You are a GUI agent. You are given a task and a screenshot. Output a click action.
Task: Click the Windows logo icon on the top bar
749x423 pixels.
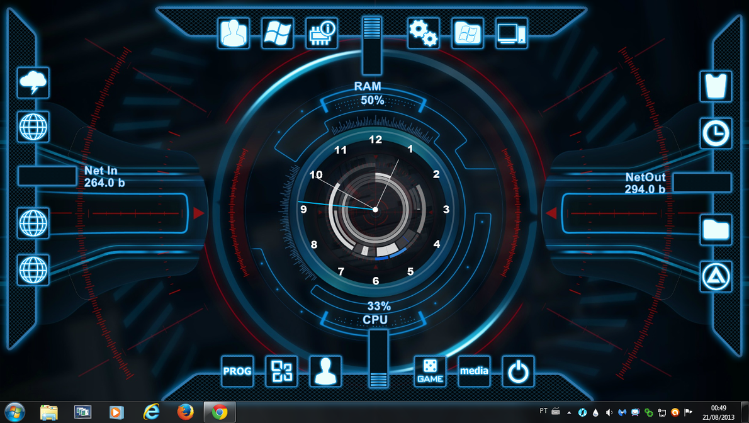point(278,33)
